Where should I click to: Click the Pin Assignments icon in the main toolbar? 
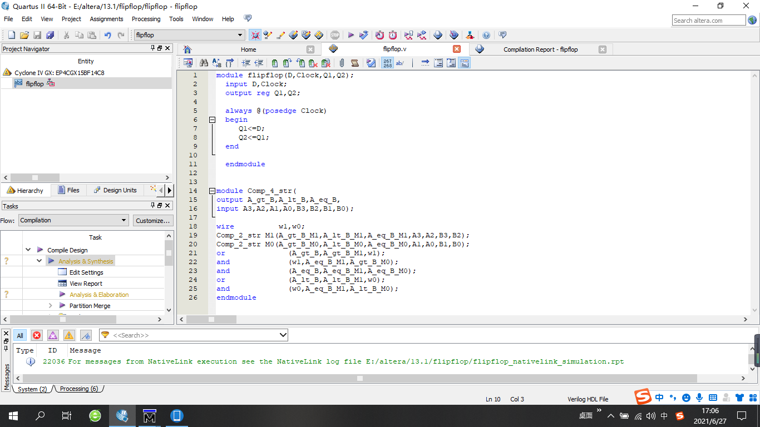coord(305,35)
